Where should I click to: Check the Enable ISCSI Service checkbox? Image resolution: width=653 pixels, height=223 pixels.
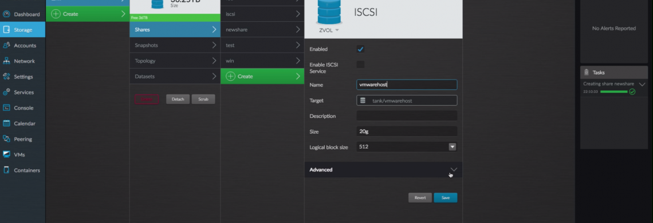(361, 65)
